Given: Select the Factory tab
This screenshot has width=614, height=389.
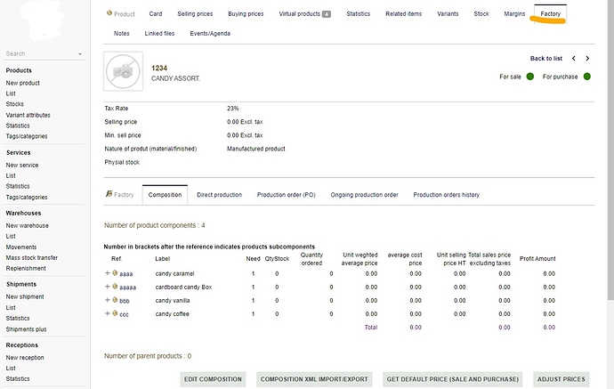Looking at the screenshot, I should coord(551,13).
